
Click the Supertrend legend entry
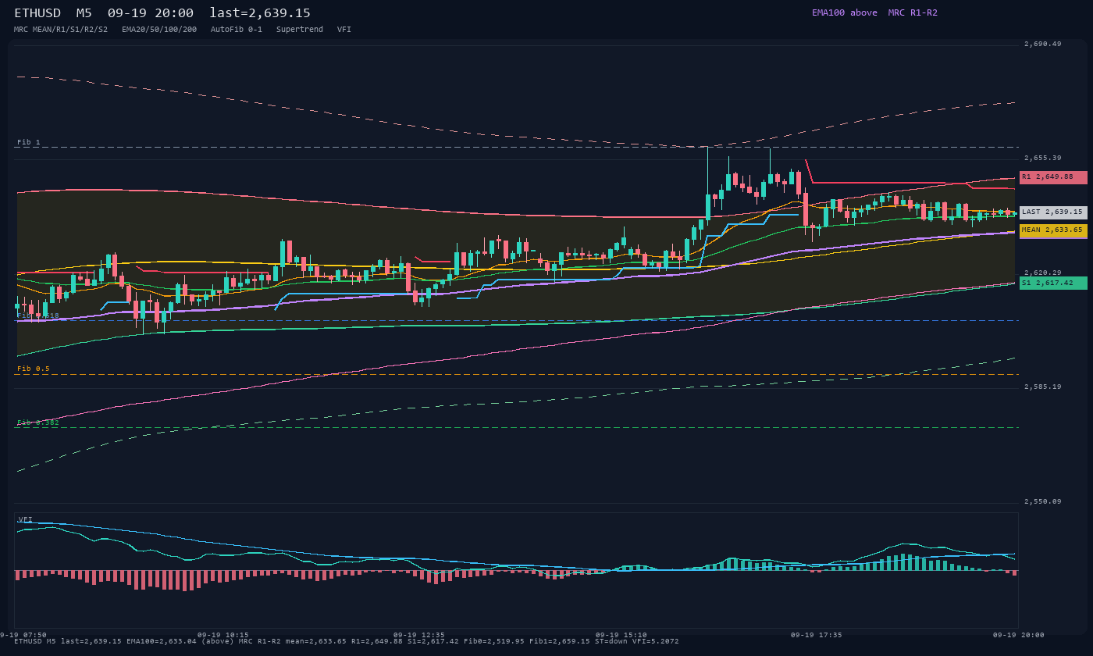[300, 30]
